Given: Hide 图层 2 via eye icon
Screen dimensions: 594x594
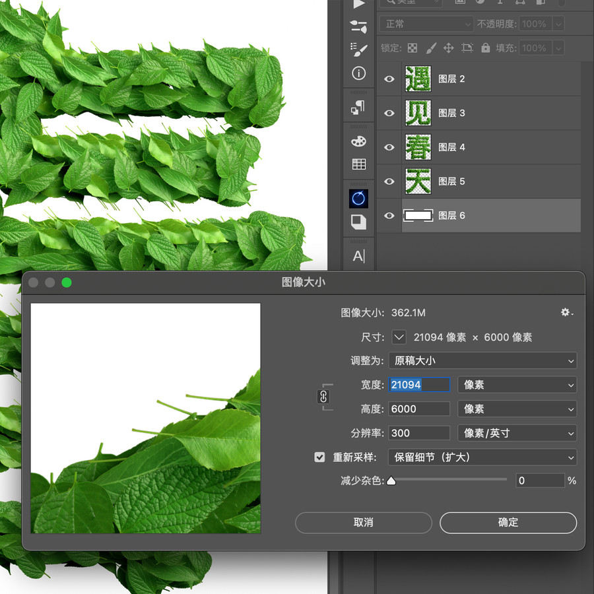Looking at the screenshot, I should coord(389,79).
